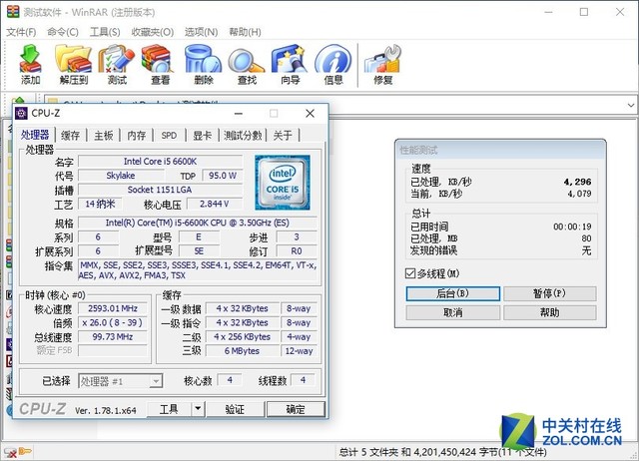Open the 工具(S) menu in WinRAR

click(x=105, y=32)
